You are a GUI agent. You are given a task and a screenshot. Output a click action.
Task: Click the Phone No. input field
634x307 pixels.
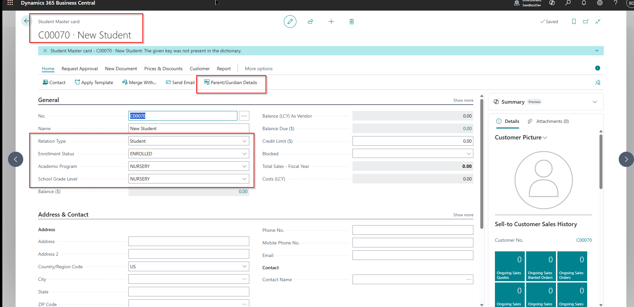(x=413, y=230)
